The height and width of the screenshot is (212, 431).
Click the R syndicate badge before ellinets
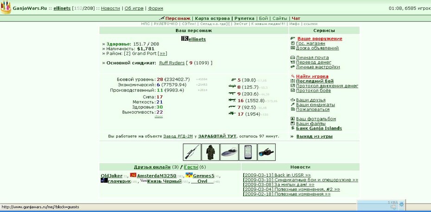pos(185,39)
